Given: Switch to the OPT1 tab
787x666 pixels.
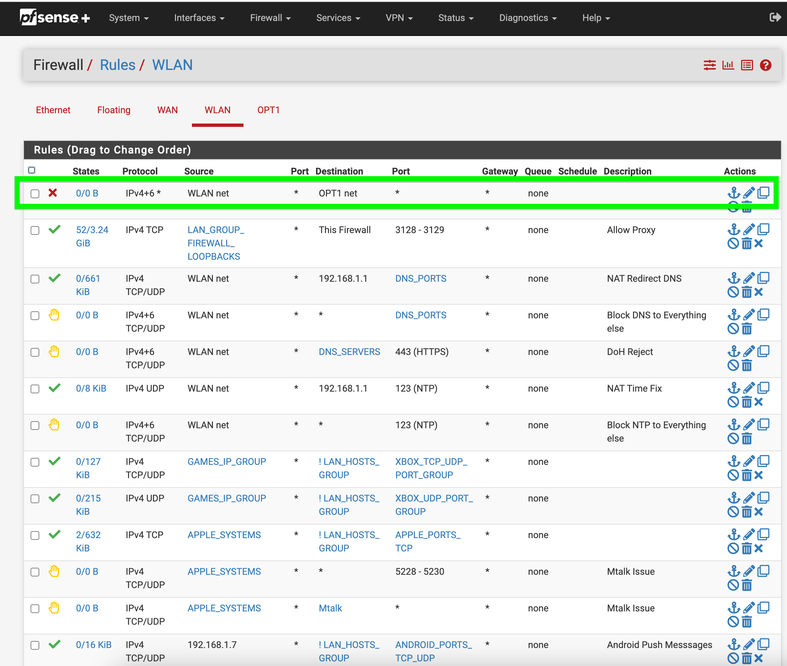Looking at the screenshot, I should [268, 110].
